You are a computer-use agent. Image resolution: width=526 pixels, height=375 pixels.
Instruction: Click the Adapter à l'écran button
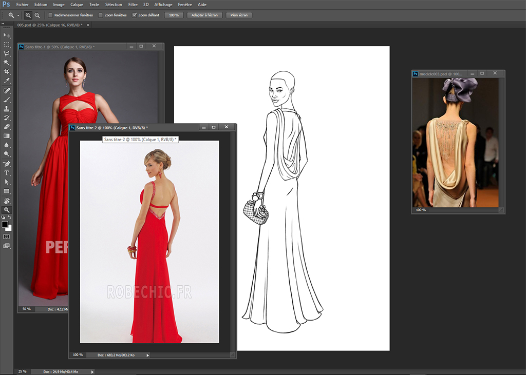point(204,15)
